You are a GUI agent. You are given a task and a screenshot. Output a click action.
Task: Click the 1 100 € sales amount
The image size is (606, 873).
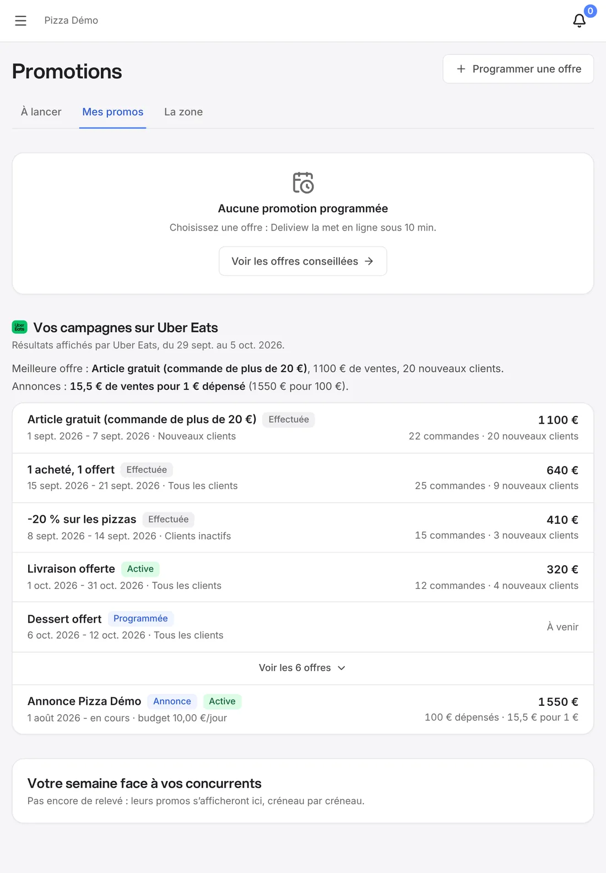click(x=558, y=420)
